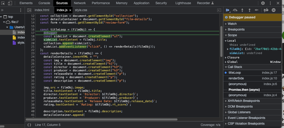Click line number 17 in the gutter
Viewport: 284px width, 128px height.
click(x=33, y=33)
